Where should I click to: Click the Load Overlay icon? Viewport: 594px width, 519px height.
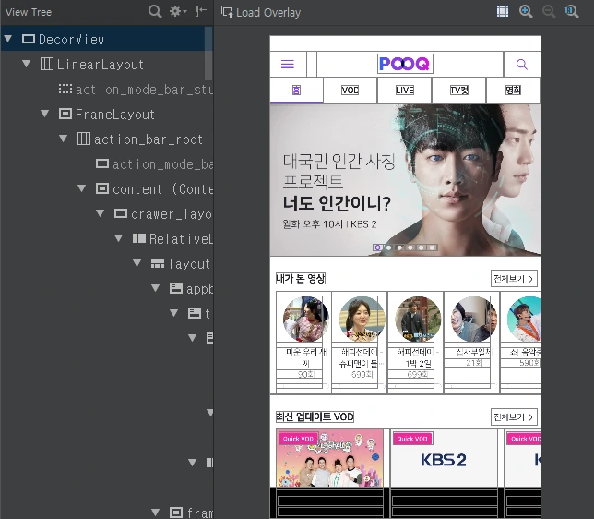(x=227, y=12)
